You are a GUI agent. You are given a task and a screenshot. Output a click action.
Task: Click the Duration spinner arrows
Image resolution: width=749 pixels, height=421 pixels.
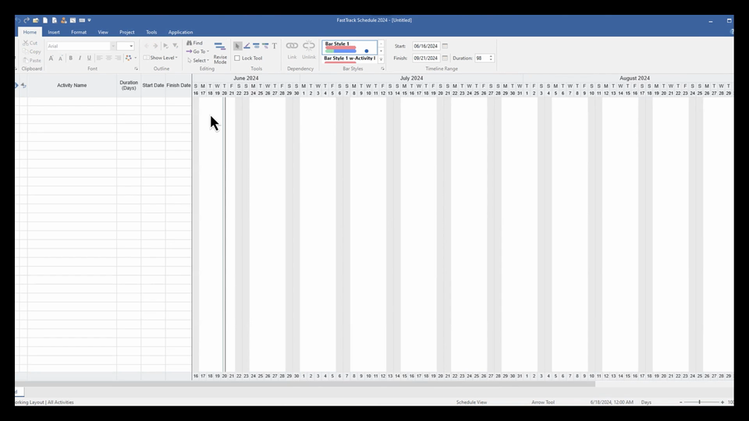click(x=491, y=58)
